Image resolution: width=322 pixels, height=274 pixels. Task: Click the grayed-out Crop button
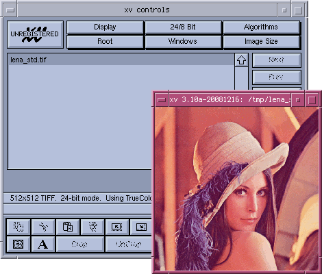(x=80, y=244)
